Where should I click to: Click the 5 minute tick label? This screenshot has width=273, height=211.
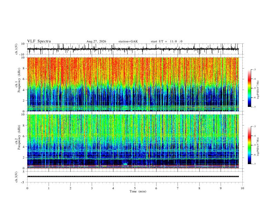tap(135, 188)
